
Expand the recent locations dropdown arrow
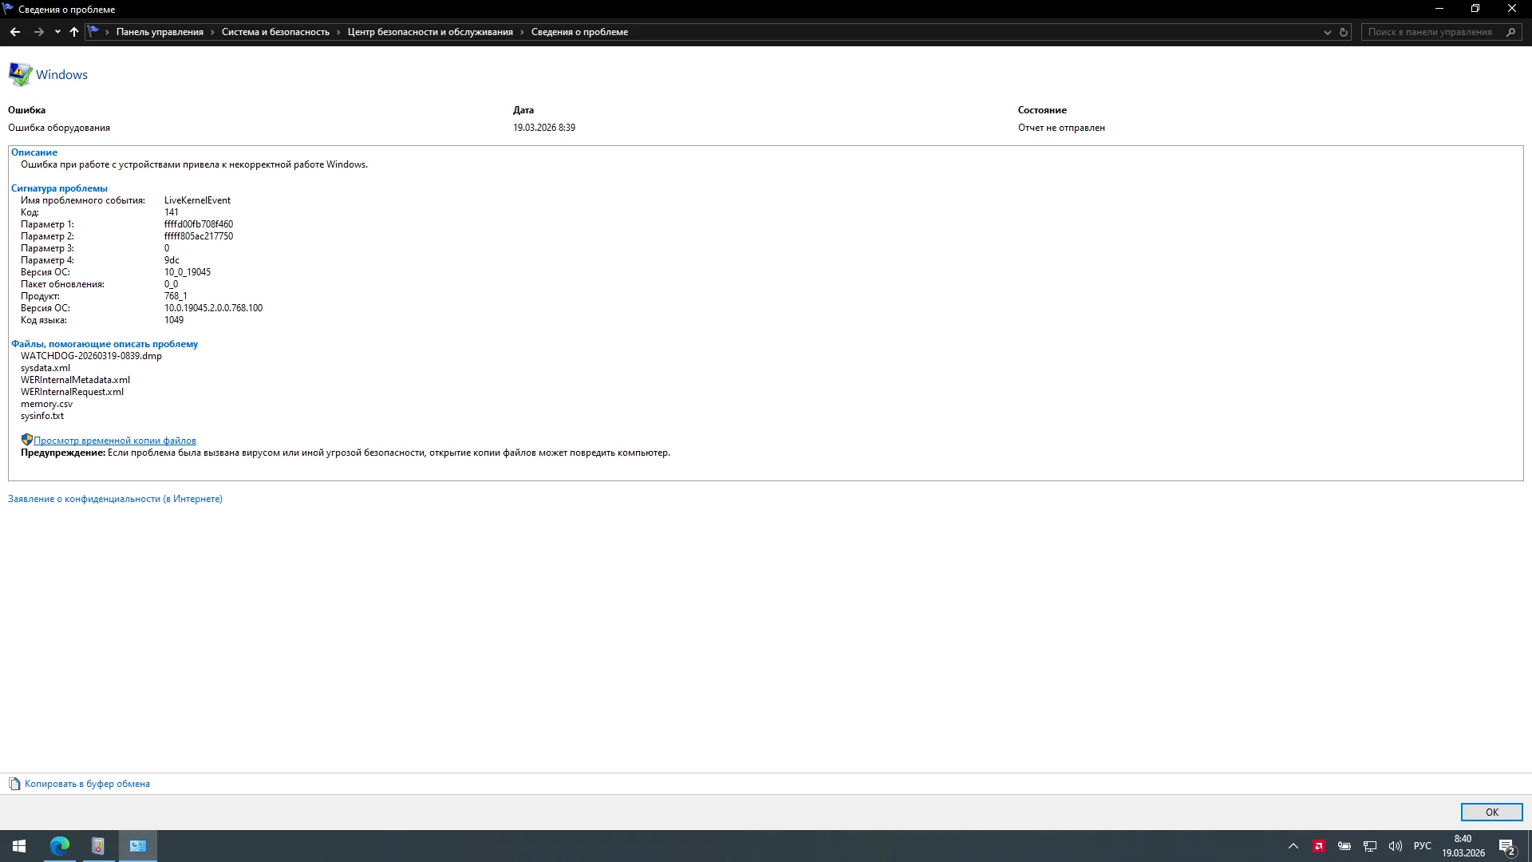(x=57, y=32)
